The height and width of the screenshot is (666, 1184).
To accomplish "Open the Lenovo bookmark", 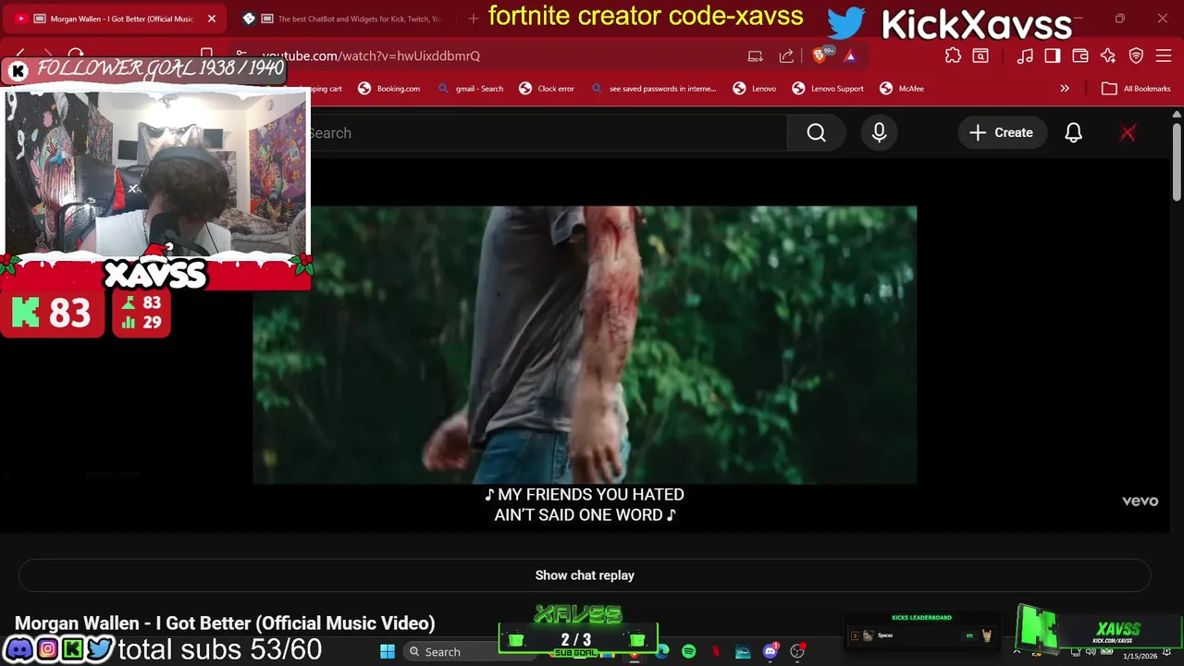I will (x=754, y=89).
